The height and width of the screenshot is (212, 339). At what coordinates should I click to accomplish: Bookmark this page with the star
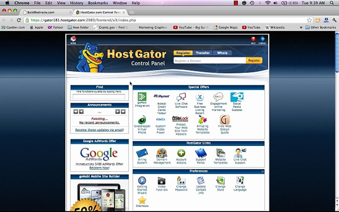(309, 20)
